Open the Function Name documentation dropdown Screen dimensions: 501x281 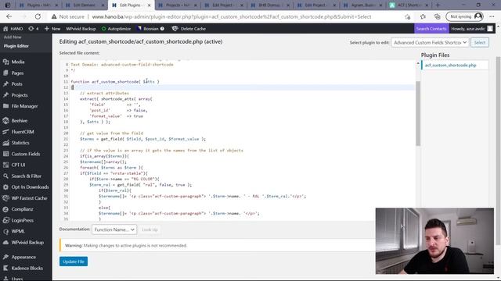tap(114, 229)
